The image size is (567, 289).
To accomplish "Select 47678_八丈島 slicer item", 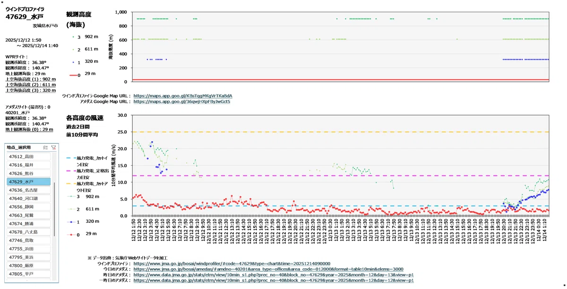I will point(29,232).
